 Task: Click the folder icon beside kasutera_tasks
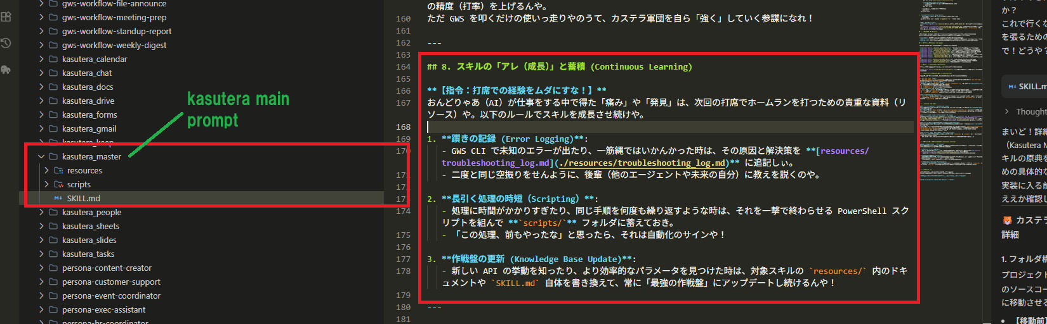(53, 254)
